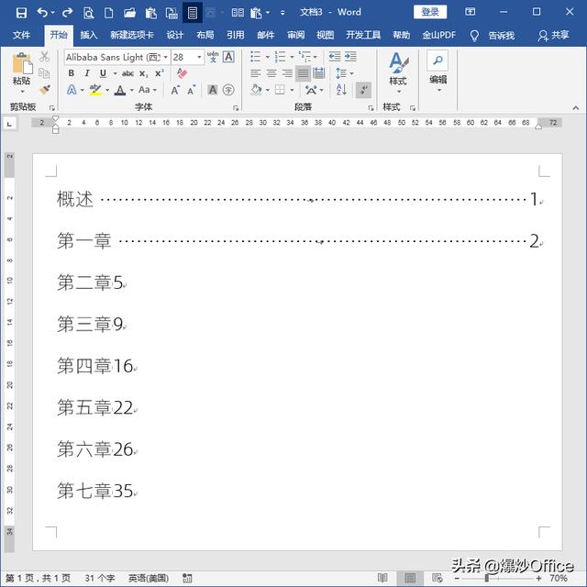The image size is (587, 587).
Task: Click the yellow highlight color swatch
Action: (95, 90)
